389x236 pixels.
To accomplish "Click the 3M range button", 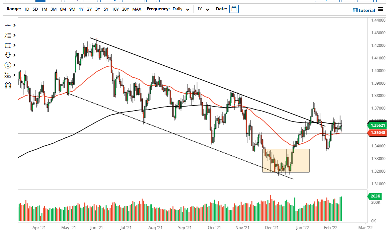I will click(53, 9).
